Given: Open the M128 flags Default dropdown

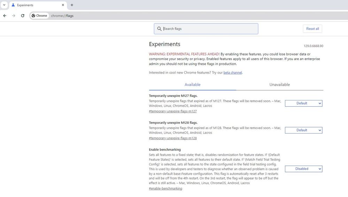Looking at the screenshot, I should pos(303,130).
